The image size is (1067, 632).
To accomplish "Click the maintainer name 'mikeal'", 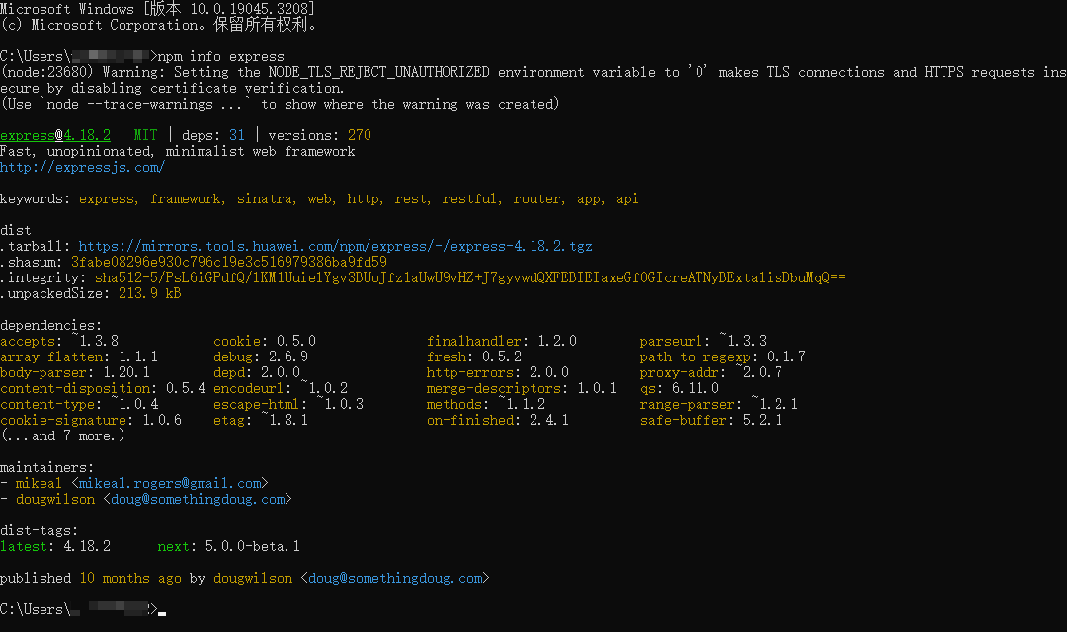I will (39, 484).
